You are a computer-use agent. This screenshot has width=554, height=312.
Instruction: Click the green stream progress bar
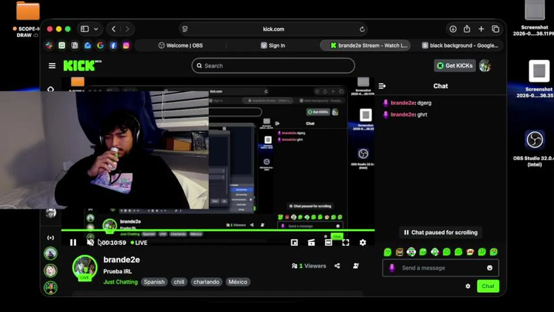[x=218, y=231]
